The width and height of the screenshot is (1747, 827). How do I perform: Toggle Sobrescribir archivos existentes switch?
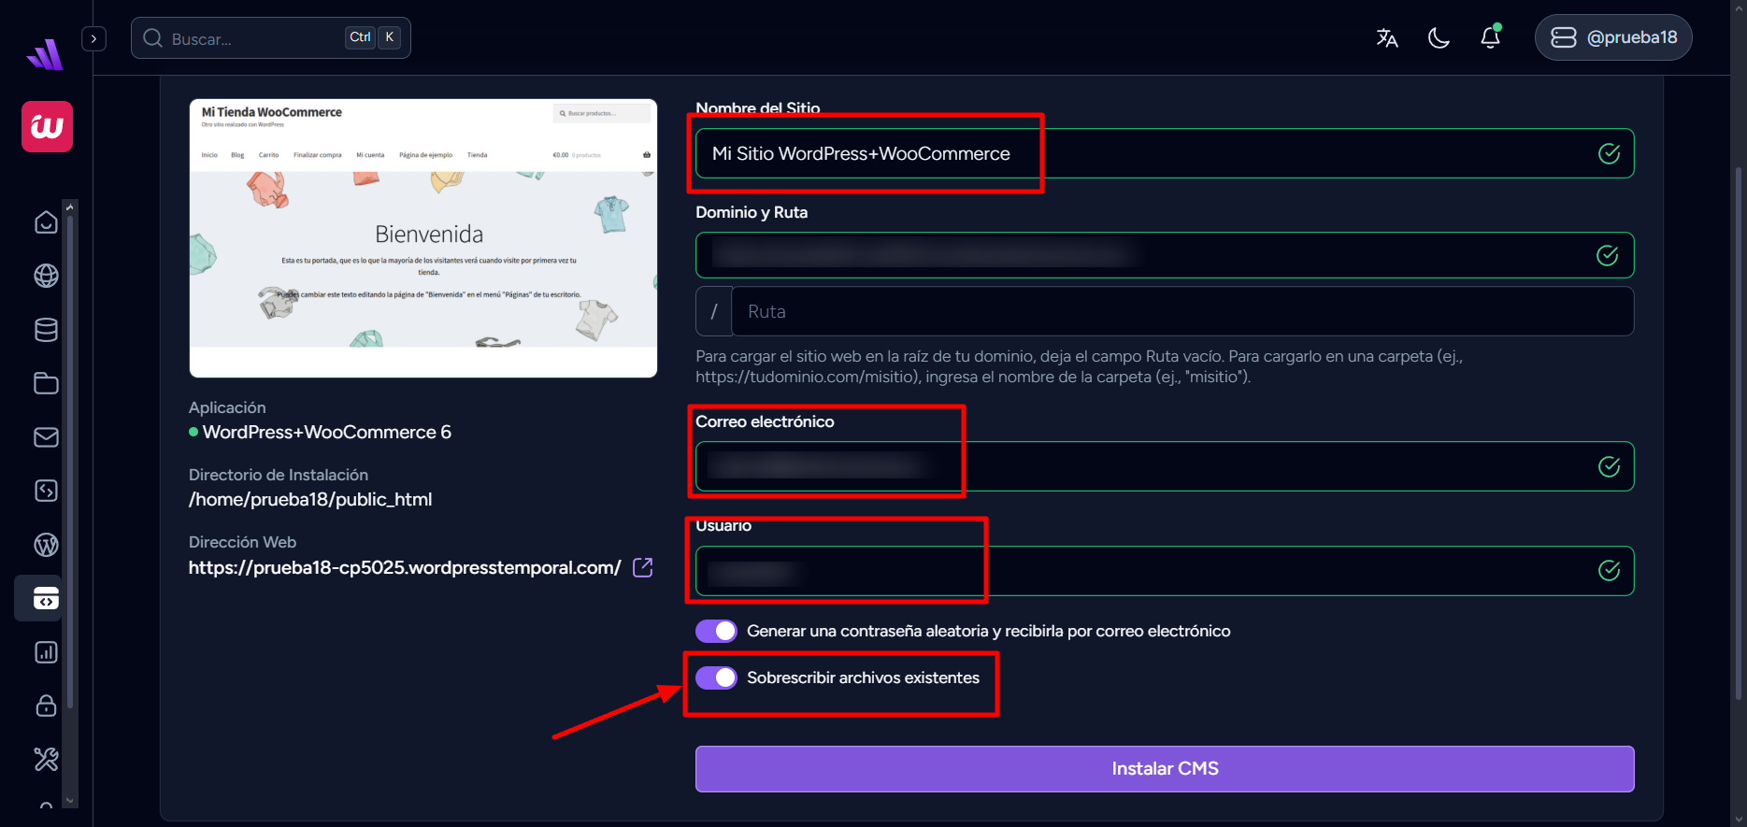(716, 677)
